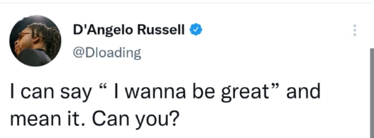Click the glasses in the profile photo
Screen dimensions: 374x138
23,36
